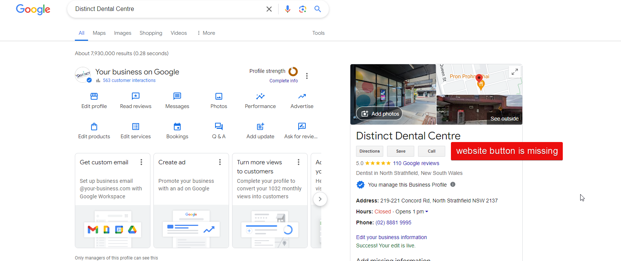Click Profile strength progress ring
The width and height of the screenshot is (621, 261).
[x=293, y=71]
